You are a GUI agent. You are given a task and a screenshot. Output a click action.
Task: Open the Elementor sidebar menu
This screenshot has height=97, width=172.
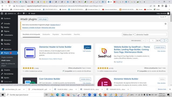(x=8, y=40)
